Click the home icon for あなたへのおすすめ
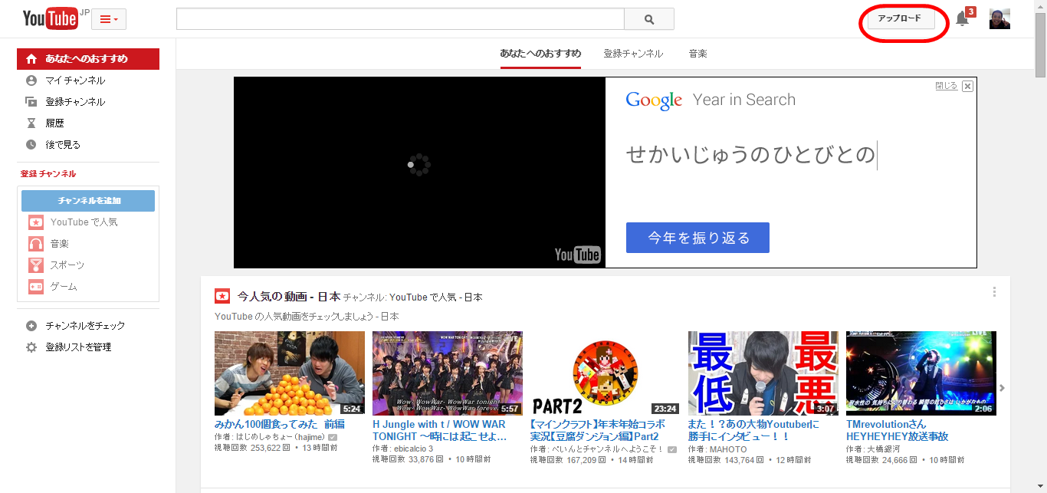The width and height of the screenshot is (1047, 493). pyautogui.click(x=31, y=59)
